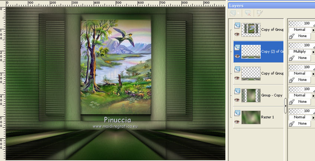Toggle eye of painting-thumbnail Copy of Group layer

(x=237, y=34)
